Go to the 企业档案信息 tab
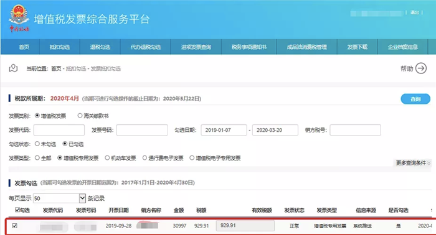Screen dimensions: 436x235 (403, 47)
